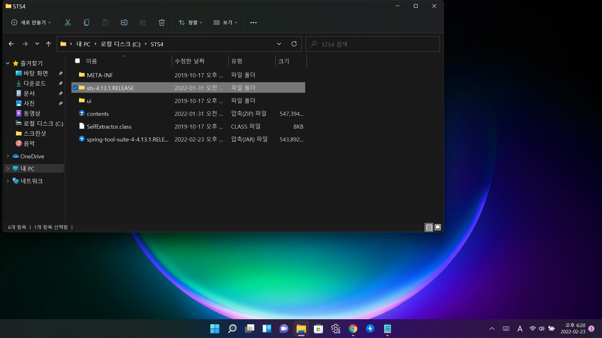Go up one folder with up arrow
This screenshot has height=338, width=602.
[x=48, y=44]
